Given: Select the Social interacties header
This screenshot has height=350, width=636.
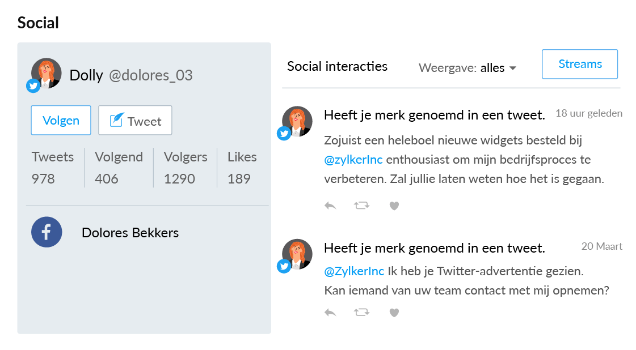Looking at the screenshot, I should [337, 66].
